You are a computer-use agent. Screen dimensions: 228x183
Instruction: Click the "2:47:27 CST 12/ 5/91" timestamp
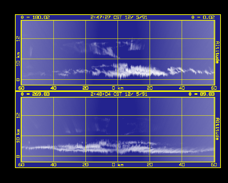(119, 17)
